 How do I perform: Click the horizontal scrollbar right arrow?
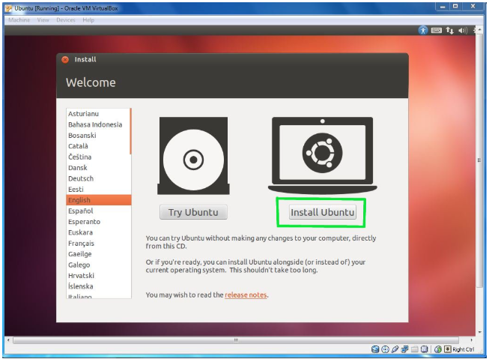(x=471, y=340)
